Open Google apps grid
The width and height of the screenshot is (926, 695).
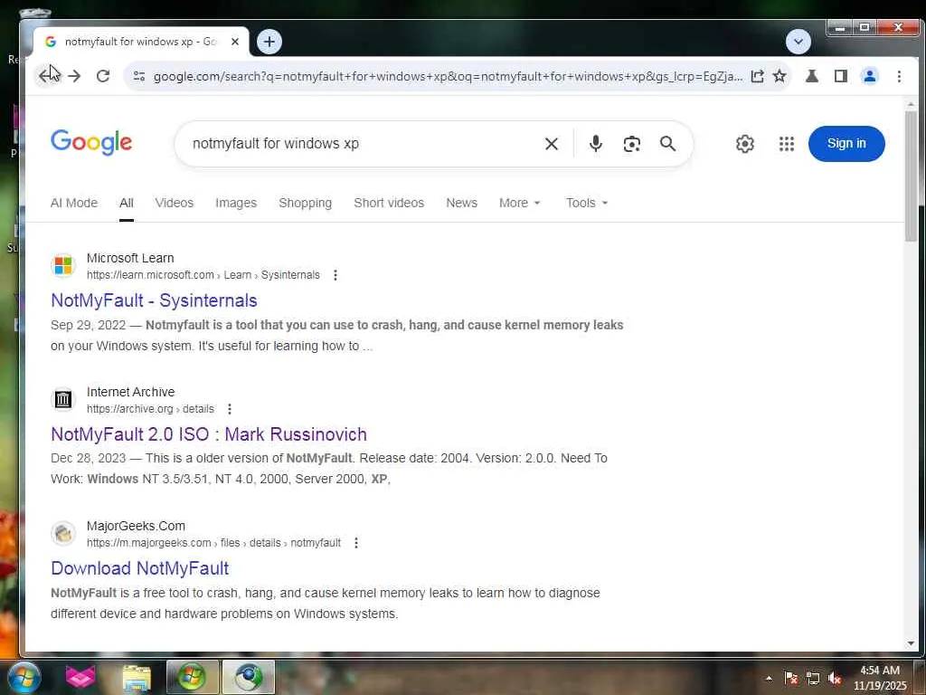point(786,144)
